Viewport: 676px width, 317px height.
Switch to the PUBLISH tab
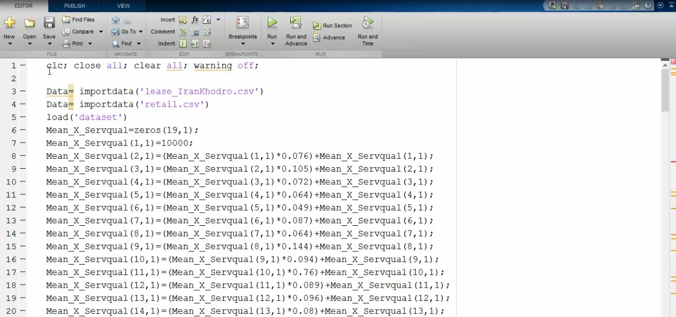[x=74, y=6]
